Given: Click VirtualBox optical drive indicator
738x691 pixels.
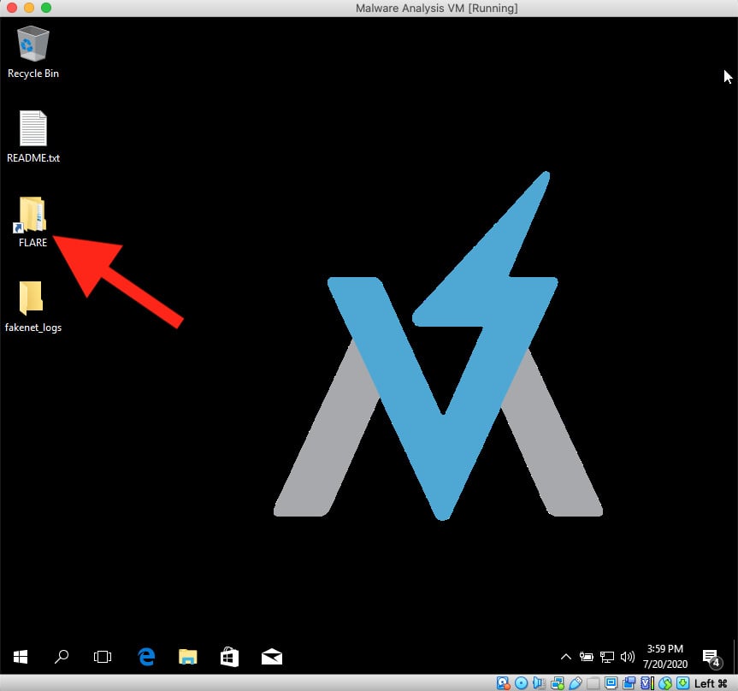Looking at the screenshot, I should pos(521,683).
